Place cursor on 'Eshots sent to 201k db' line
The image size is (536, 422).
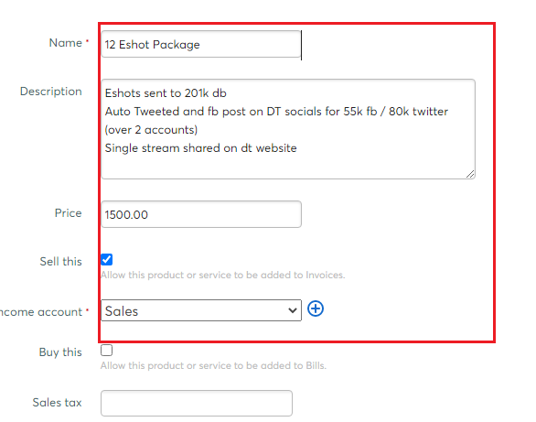(x=166, y=93)
